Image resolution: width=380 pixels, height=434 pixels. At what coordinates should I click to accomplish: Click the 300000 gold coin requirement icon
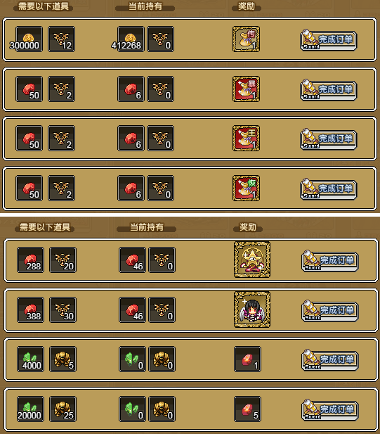[x=29, y=39]
